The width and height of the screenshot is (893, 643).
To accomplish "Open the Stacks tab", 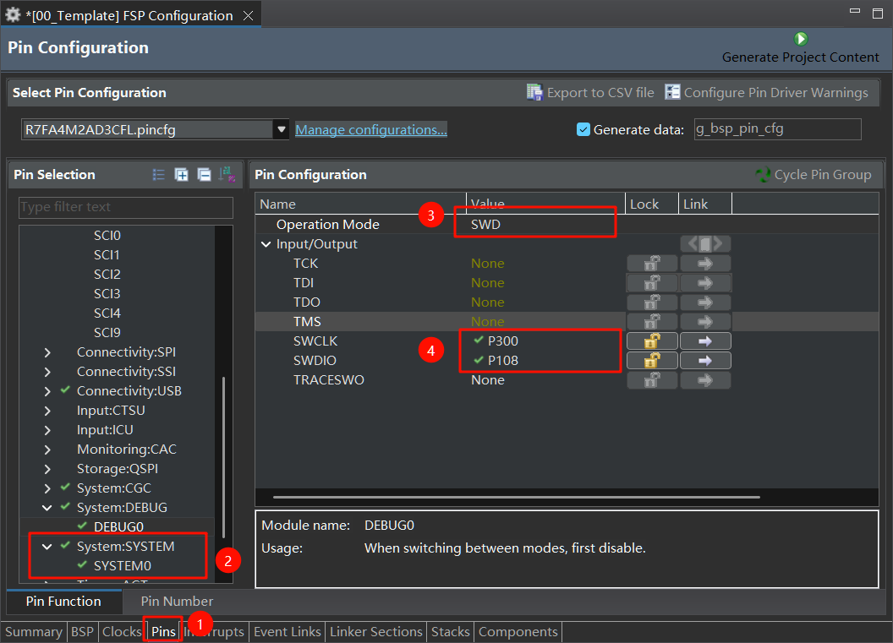I will click(451, 632).
